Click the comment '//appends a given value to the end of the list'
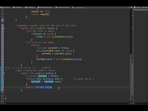Viewport: 148px width, 111px height. pyautogui.click(x=46, y=26)
